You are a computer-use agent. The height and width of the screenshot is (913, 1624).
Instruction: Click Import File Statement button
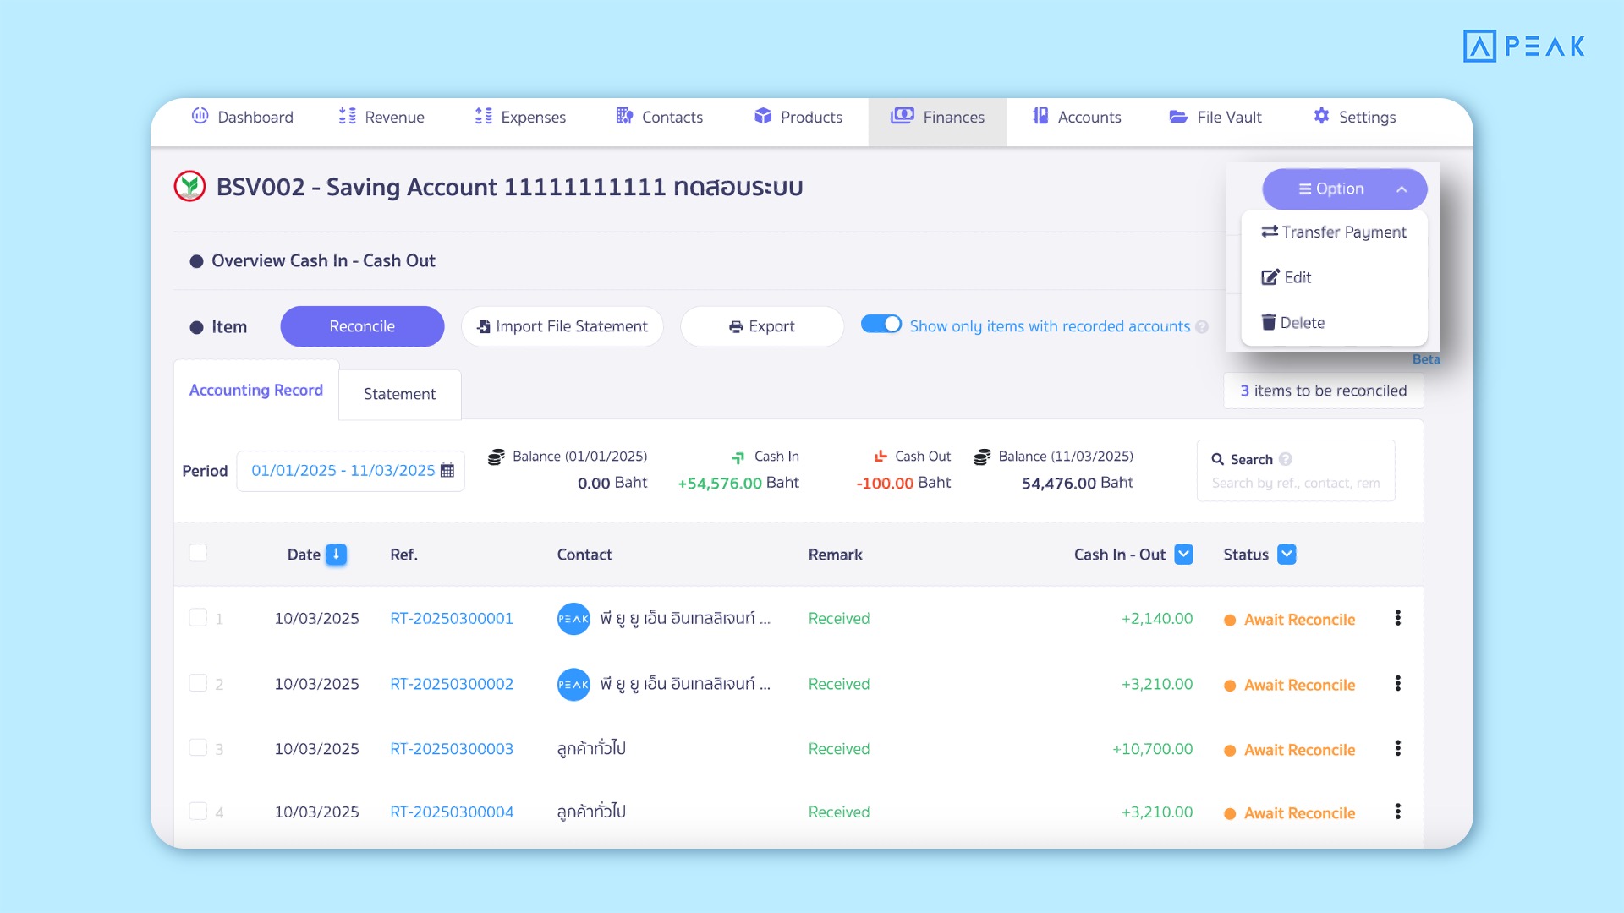click(562, 326)
